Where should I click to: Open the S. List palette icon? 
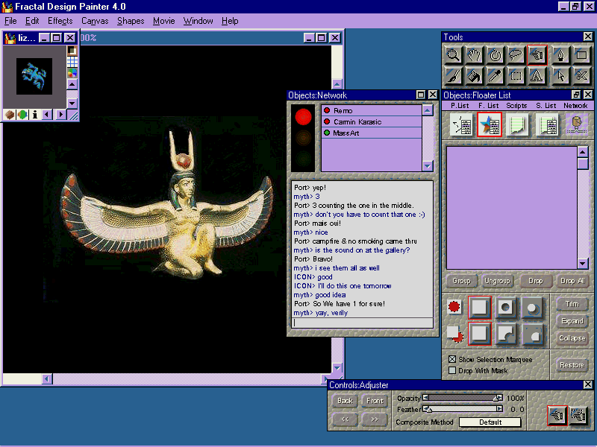547,125
